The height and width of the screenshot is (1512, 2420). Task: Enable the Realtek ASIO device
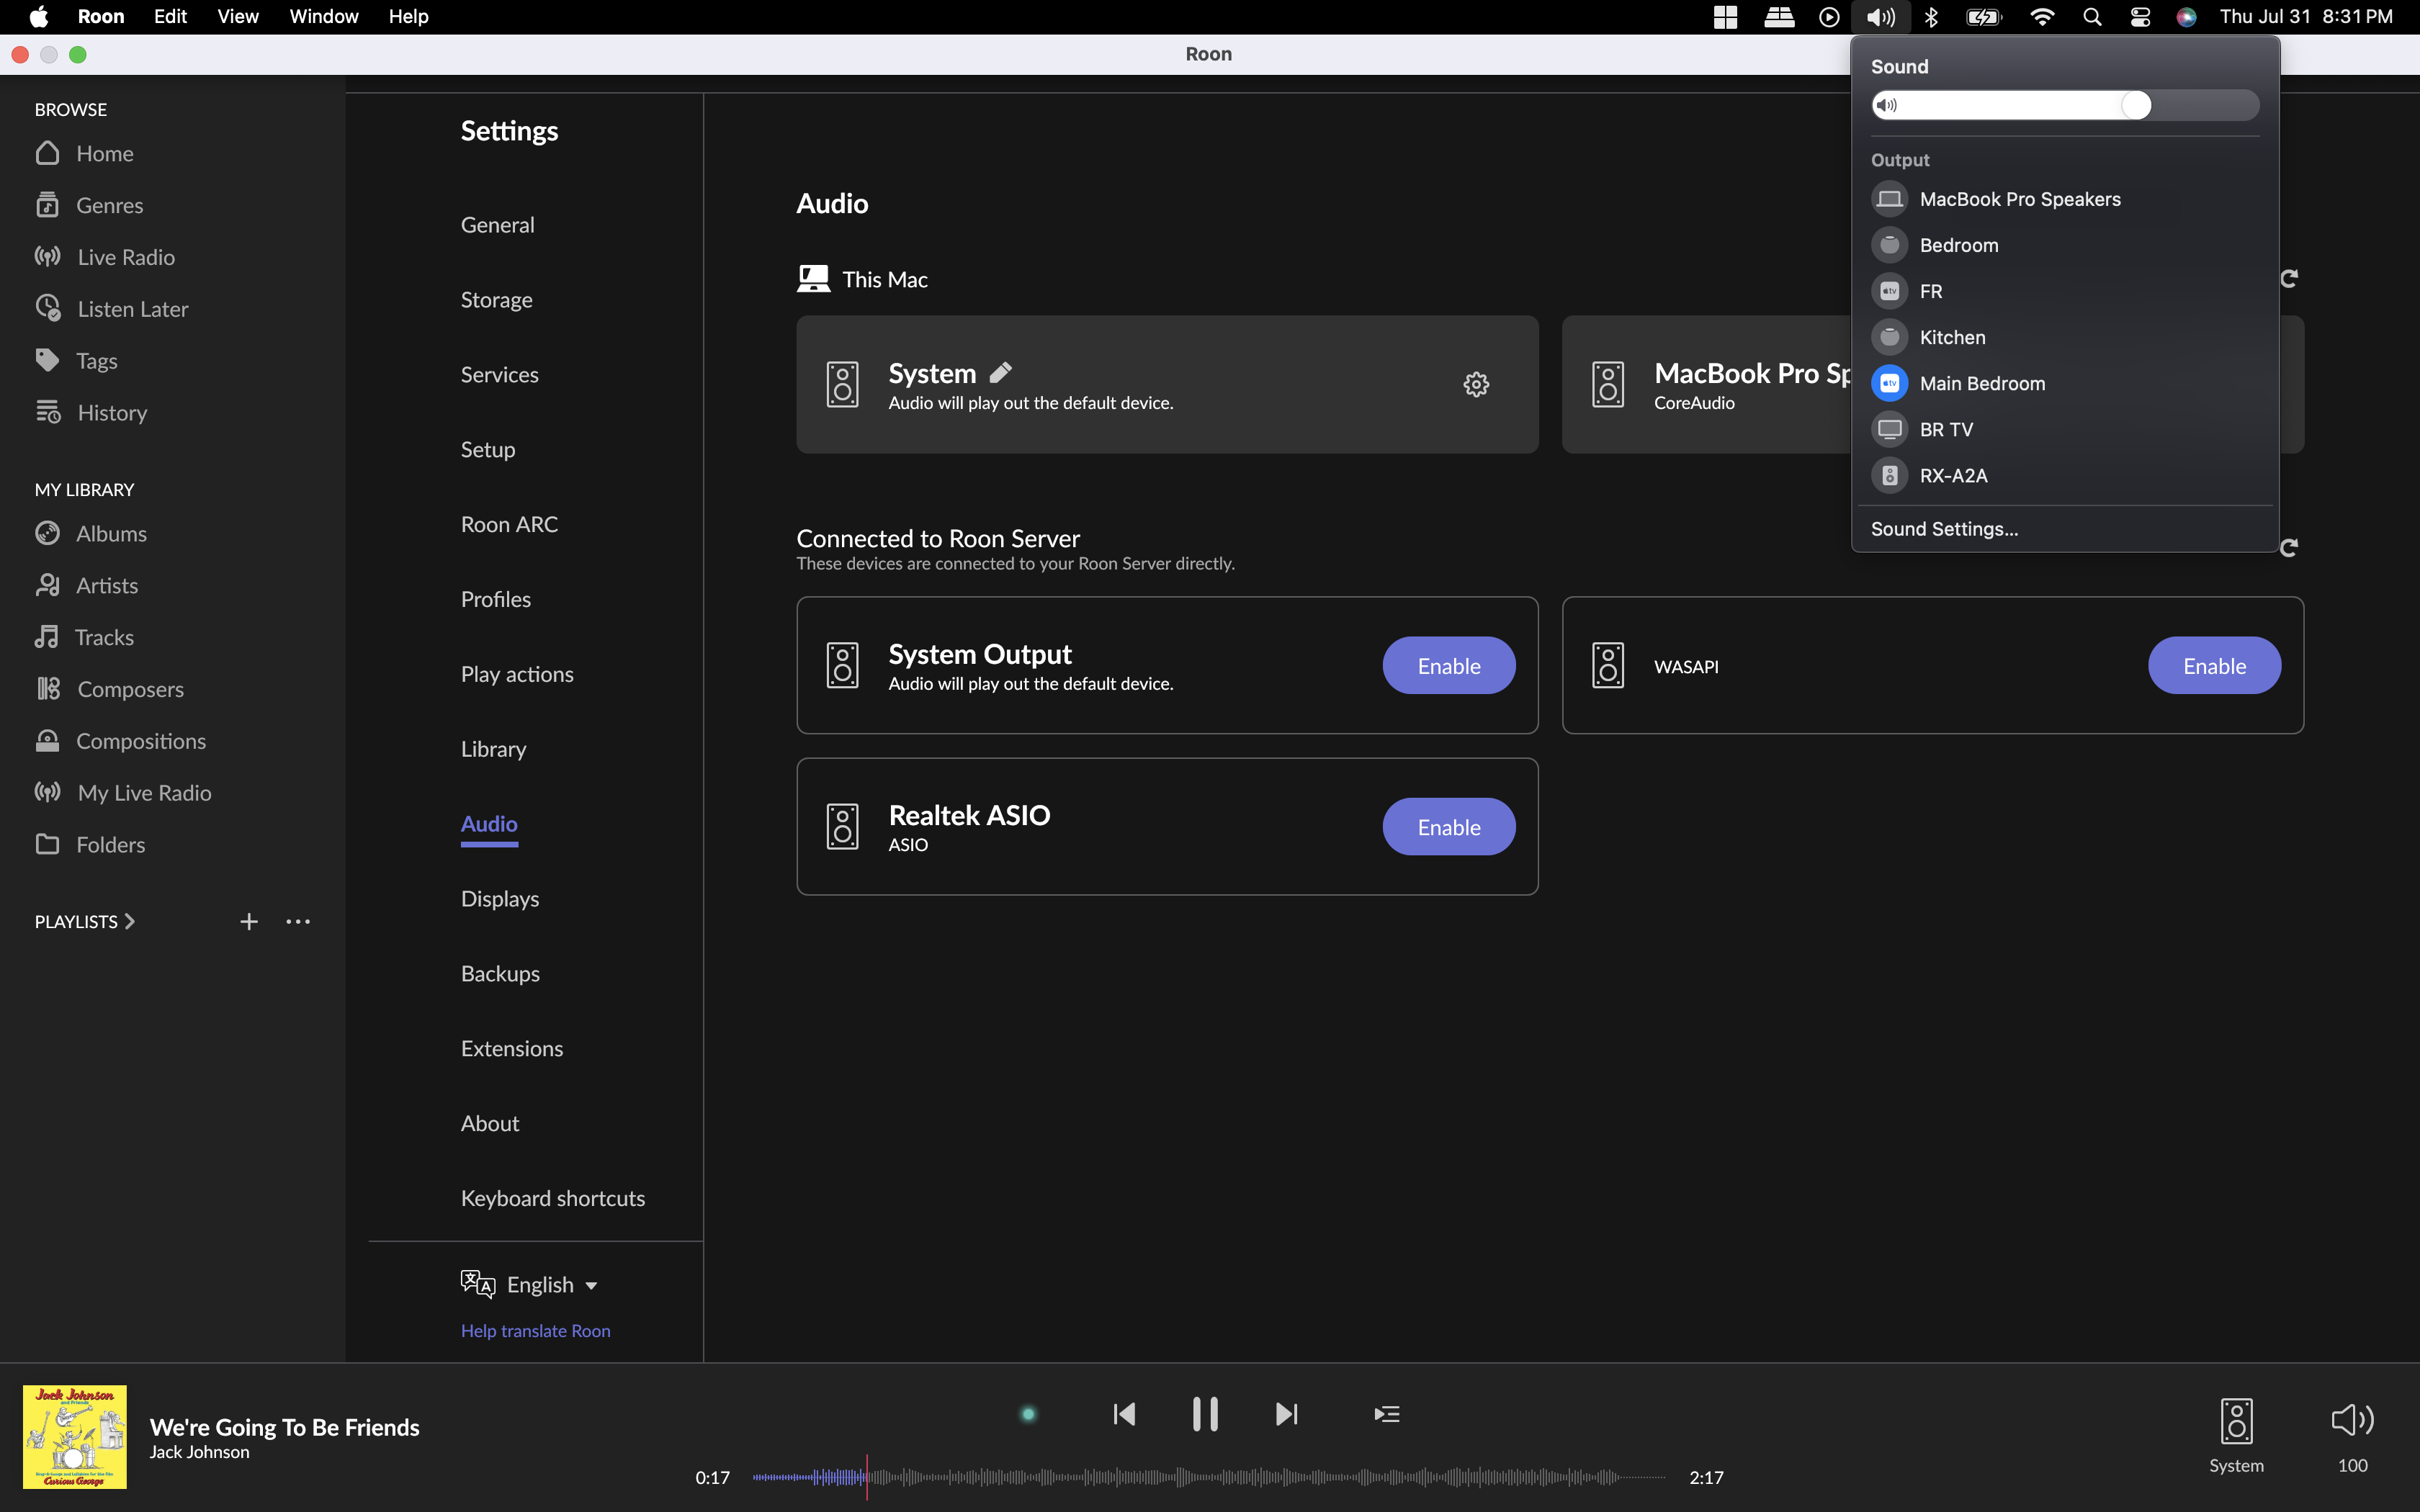click(1448, 827)
